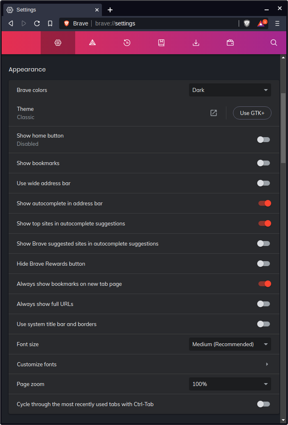Open the Downloads section icon

click(x=196, y=43)
